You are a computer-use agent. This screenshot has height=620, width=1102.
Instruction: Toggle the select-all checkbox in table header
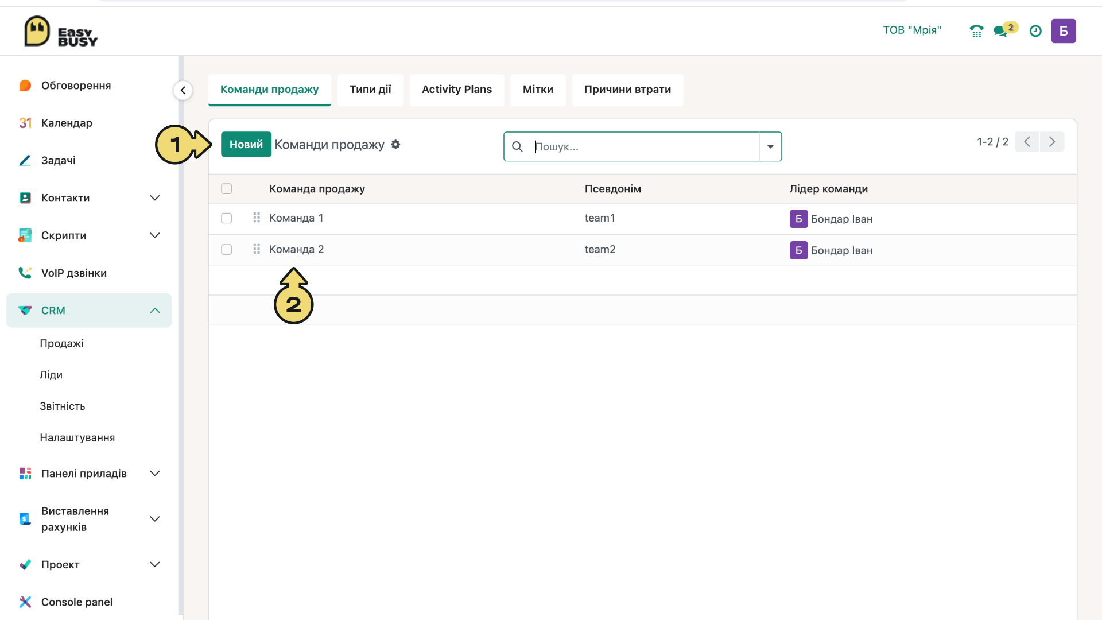[227, 189]
